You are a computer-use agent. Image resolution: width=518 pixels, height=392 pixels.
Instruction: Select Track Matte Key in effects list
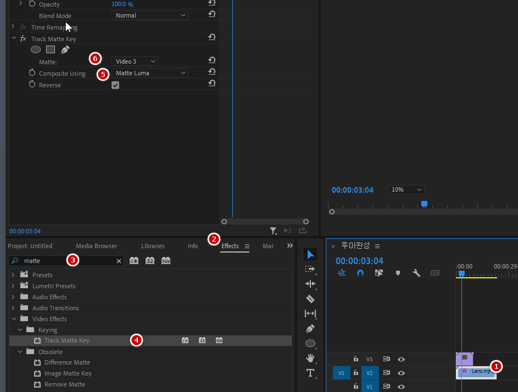[x=66, y=340]
